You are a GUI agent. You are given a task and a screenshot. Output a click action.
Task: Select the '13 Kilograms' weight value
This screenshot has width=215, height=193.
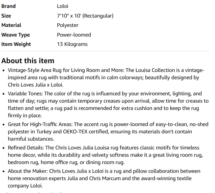[x=72, y=44]
